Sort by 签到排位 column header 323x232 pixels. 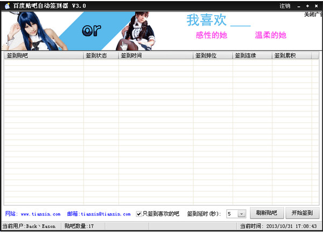213,56
